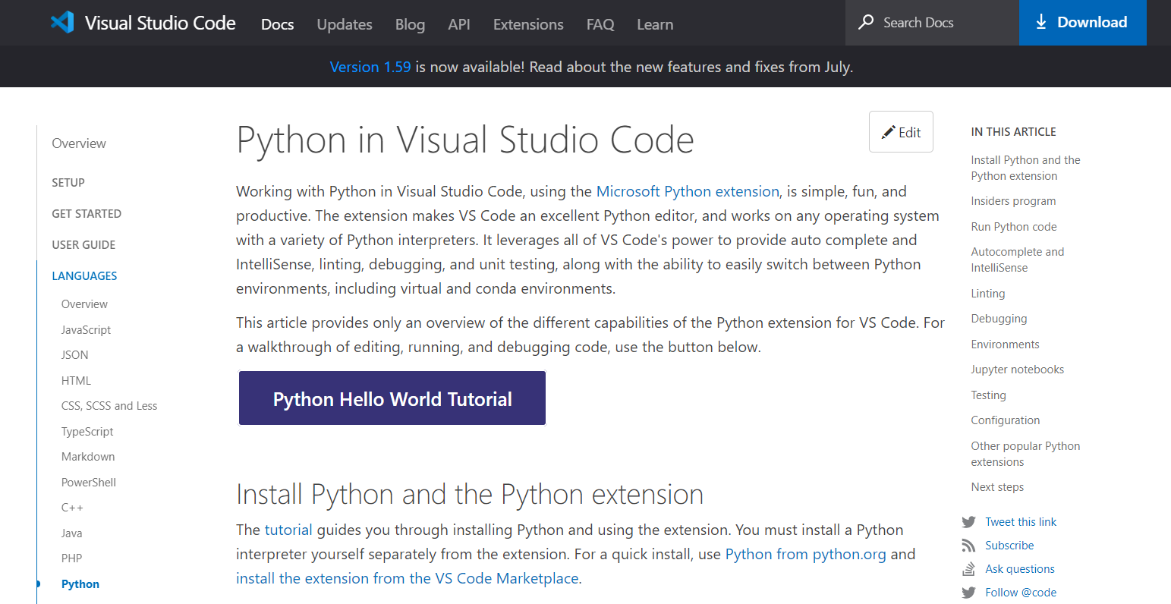The width and height of the screenshot is (1171, 604).
Task: Click the Twitter icon beside Tweet this link
Action: coord(968,522)
